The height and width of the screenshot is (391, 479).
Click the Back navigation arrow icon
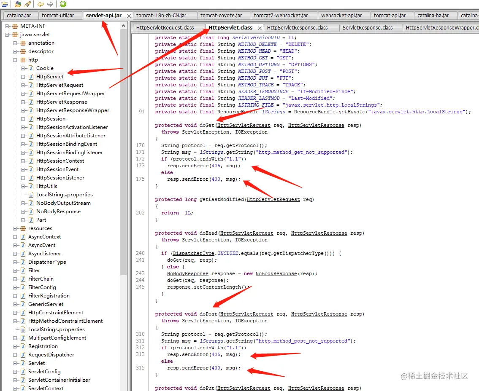point(40,4)
